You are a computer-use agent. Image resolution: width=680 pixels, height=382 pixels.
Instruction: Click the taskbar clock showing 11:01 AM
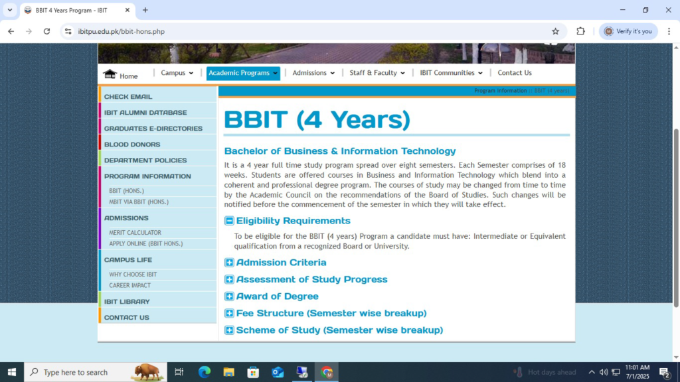[637, 372]
